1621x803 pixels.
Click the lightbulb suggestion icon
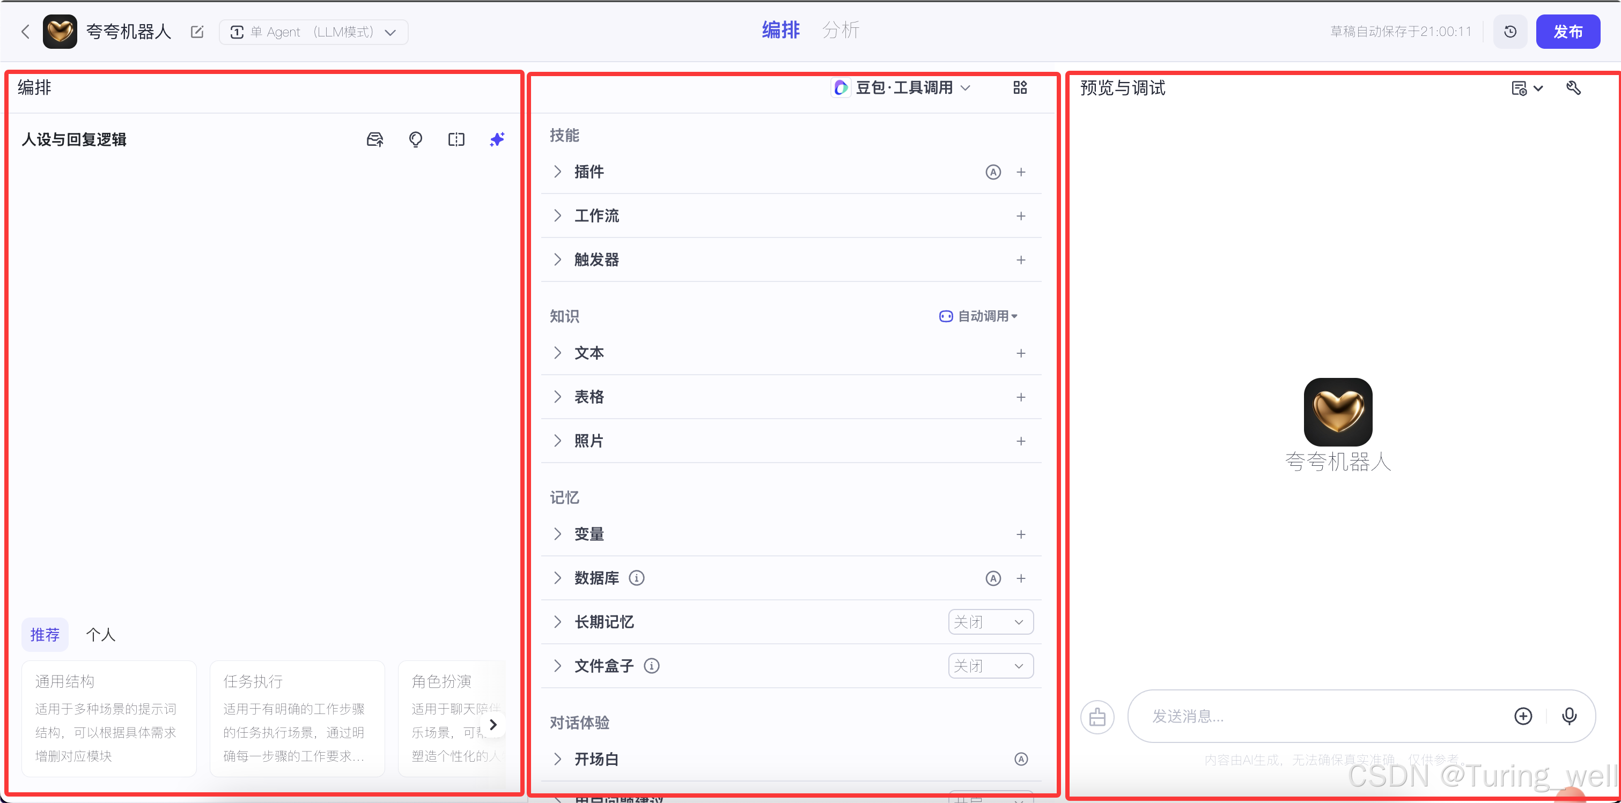415,139
